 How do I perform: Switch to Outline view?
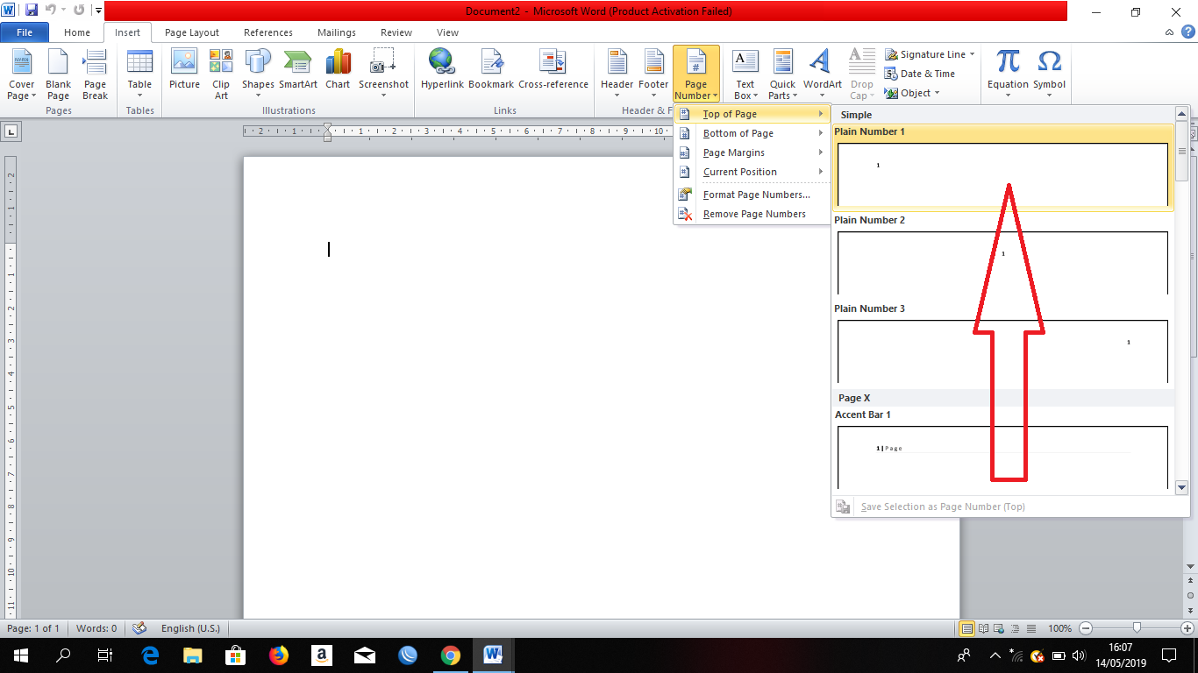[1016, 628]
